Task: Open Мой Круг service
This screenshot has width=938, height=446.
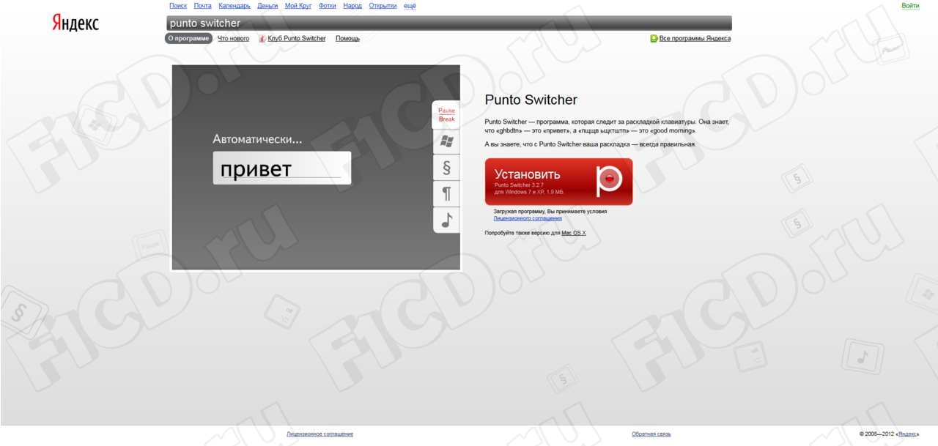Action: point(298,6)
